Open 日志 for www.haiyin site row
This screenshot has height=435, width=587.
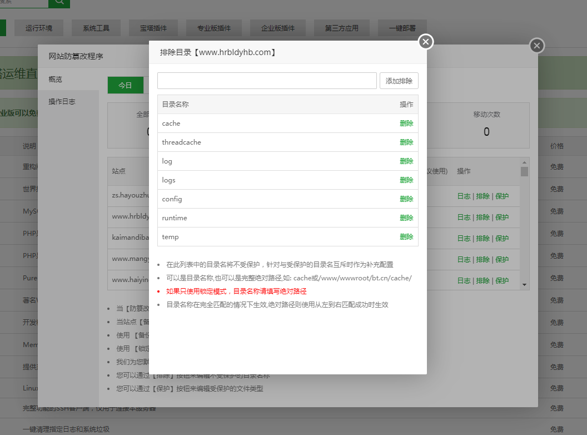(464, 281)
